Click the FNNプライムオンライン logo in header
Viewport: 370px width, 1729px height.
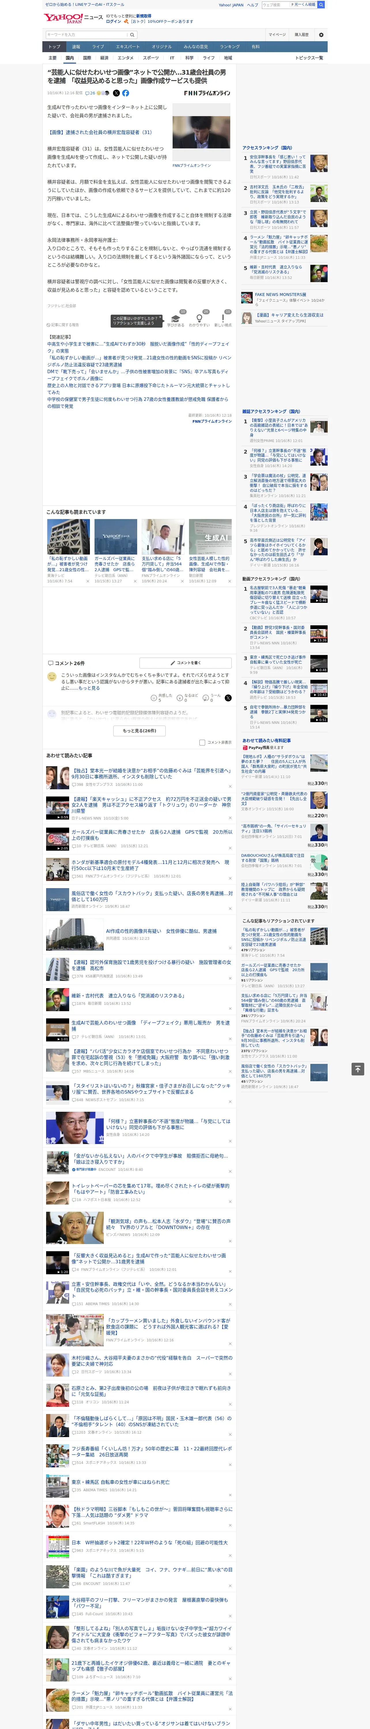click(207, 93)
